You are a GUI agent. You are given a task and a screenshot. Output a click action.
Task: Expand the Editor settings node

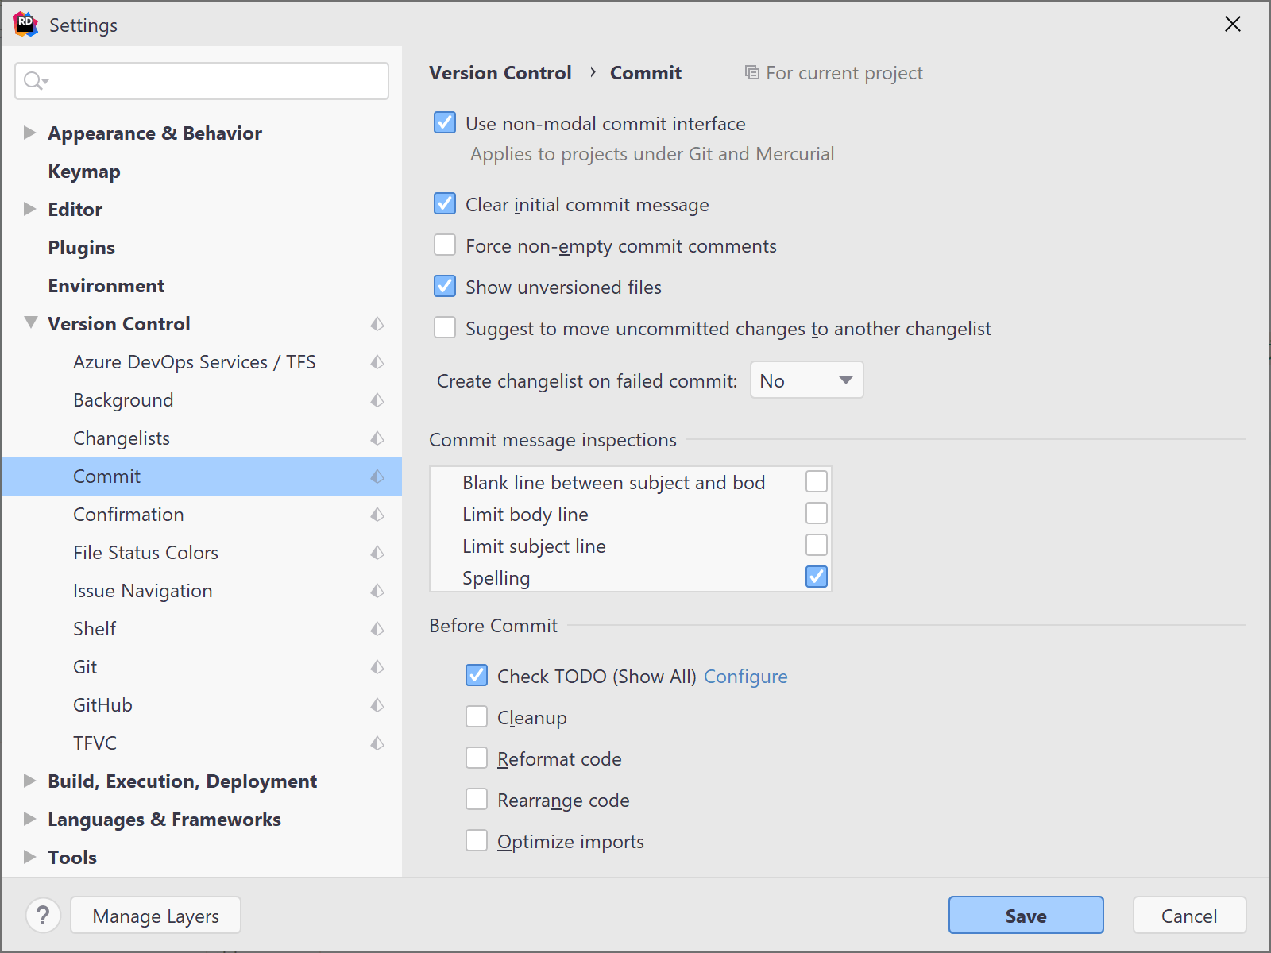coord(30,209)
